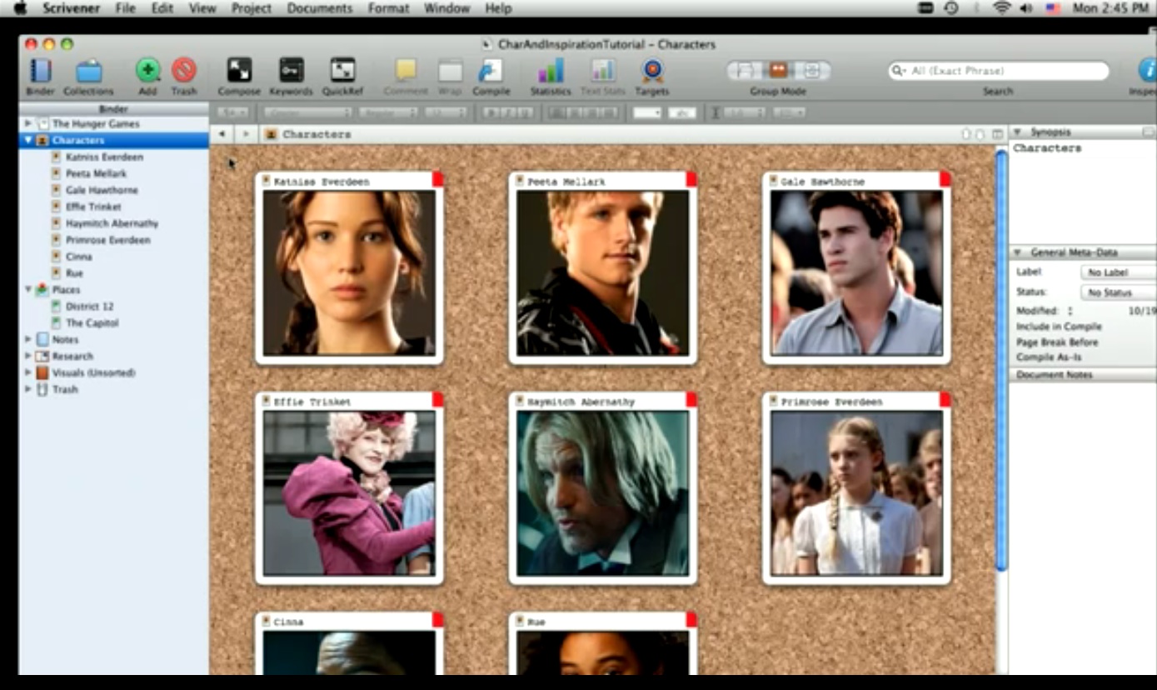Click the Text Stats toolbar icon
The width and height of the screenshot is (1157, 690).
603,70
